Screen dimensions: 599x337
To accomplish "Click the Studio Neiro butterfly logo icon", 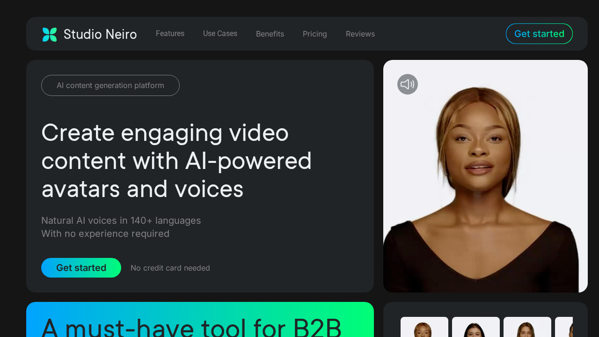I will tap(50, 34).
